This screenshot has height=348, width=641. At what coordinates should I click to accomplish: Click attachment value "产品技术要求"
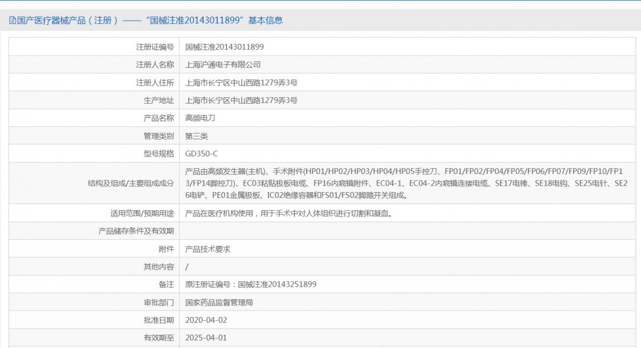coord(208,249)
